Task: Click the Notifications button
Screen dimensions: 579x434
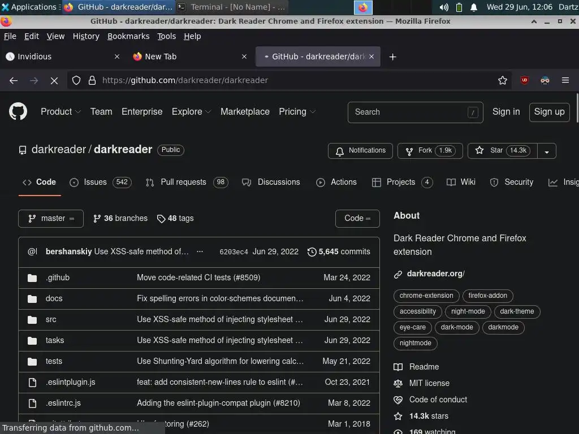Action: [x=360, y=151]
